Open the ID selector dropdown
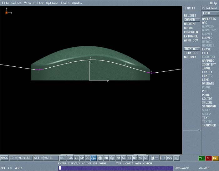219x171 pixels. (13, 158)
